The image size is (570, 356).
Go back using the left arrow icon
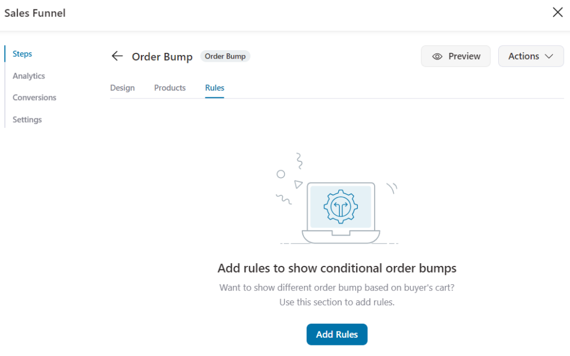(117, 56)
